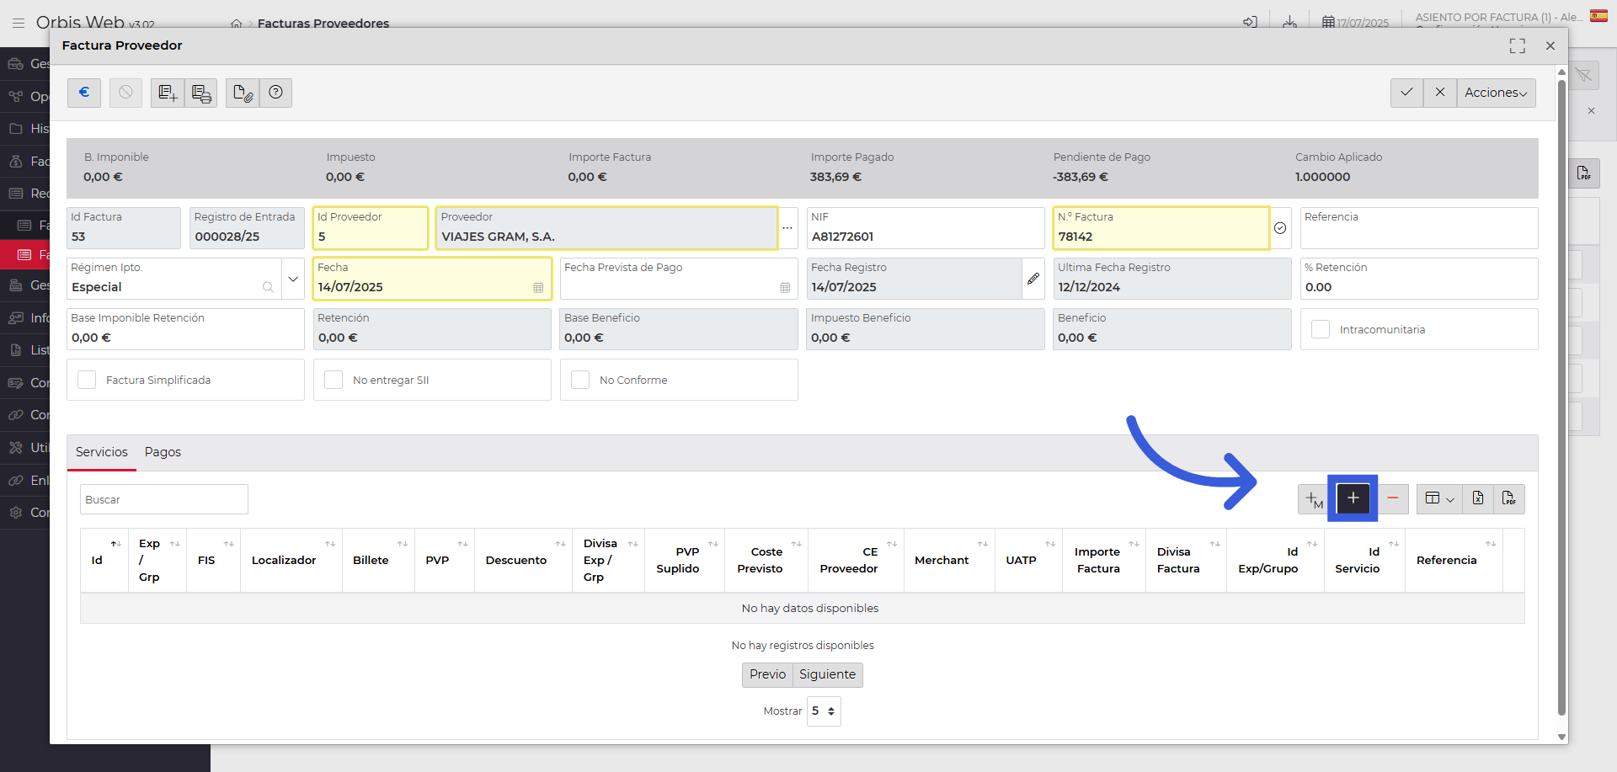This screenshot has height=772, width=1617.
Task: Export services table to Excel icon
Action: click(x=1478, y=498)
